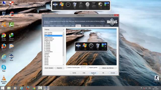The image size is (161, 90).
Task: Open the Mozilla Firefox desktop shortcut
Action: point(4,47)
